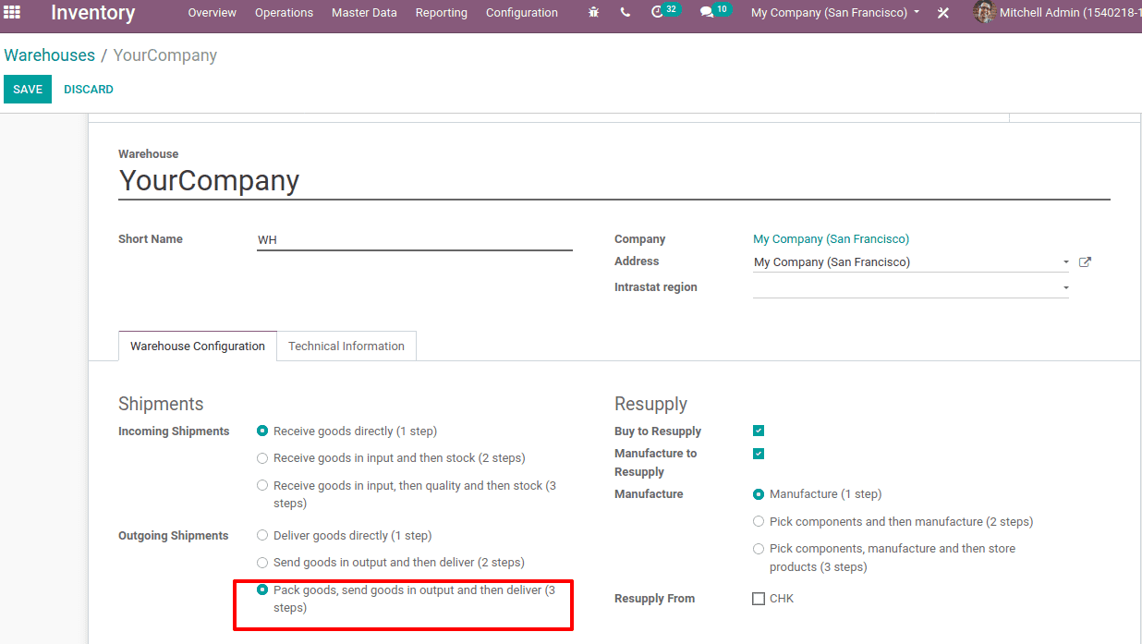Check the CHK resupply from box
This screenshot has height=644, width=1142.
click(759, 599)
